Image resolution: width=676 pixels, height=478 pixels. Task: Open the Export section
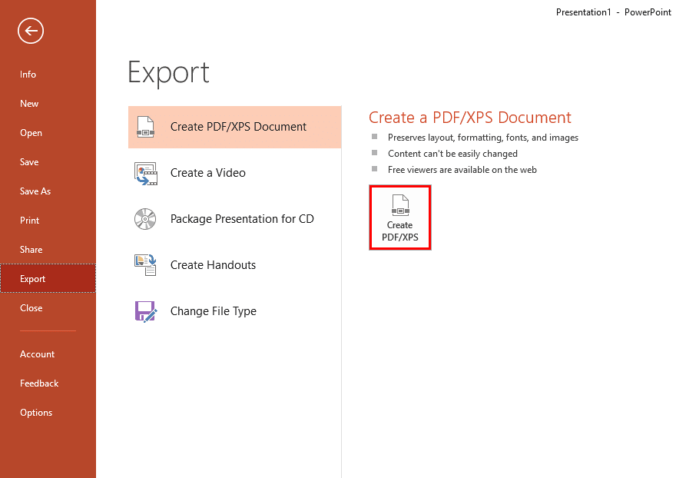pyautogui.click(x=32, y=278)
